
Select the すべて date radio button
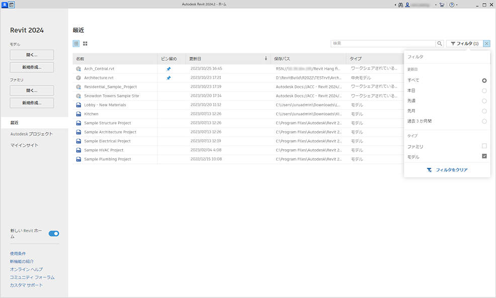484,80
